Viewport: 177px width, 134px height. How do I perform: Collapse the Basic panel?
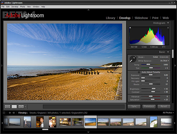click(168, 52)
